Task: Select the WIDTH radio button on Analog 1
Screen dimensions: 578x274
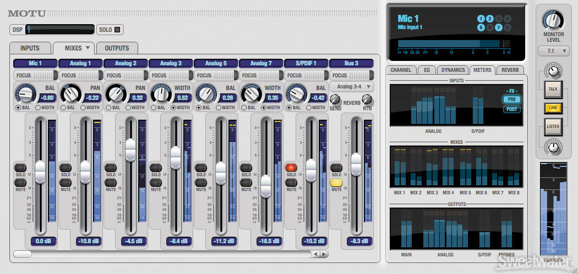Action: pyautogui.click(x=83, y=108)
